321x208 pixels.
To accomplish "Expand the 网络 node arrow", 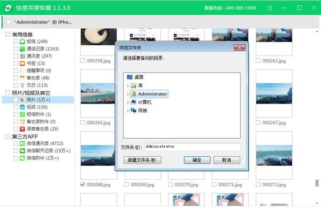I will [128, 111].
